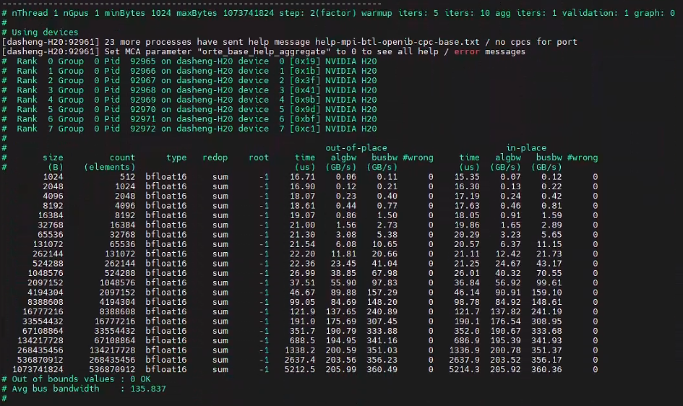Image resolution: width=683 pixels, height=406 pixels.
Task: Click the 'in-place' column group header
Action: 525,147
